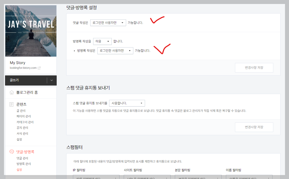Open the external link icon beside lookingfor.tistory.com
289x179 pixels.
pyautogui.click(x=39, y=68)
